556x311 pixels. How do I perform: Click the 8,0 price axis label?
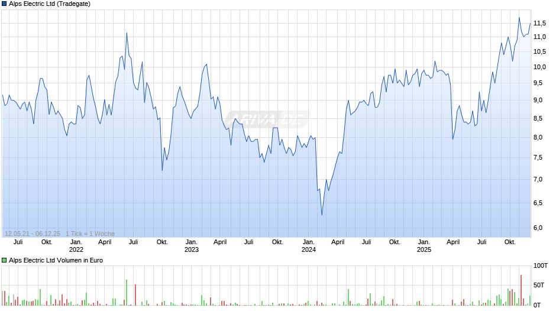(538, 137)
